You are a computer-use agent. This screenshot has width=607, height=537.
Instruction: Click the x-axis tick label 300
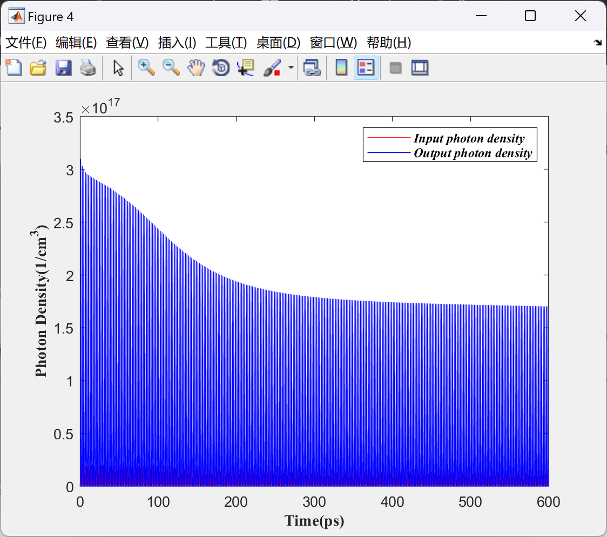click(314, 502)
